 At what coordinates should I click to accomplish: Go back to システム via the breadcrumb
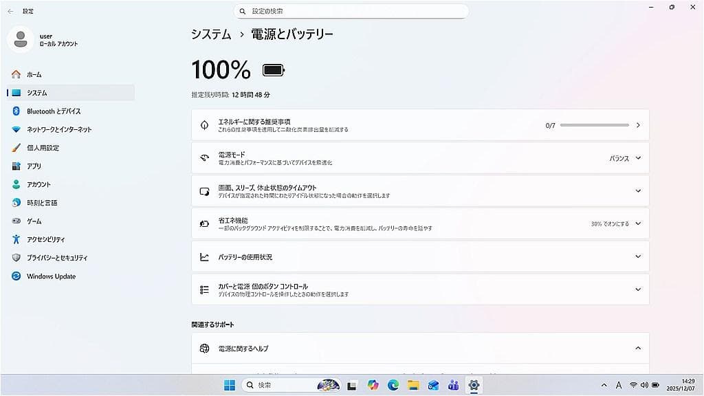click(210, 33)
